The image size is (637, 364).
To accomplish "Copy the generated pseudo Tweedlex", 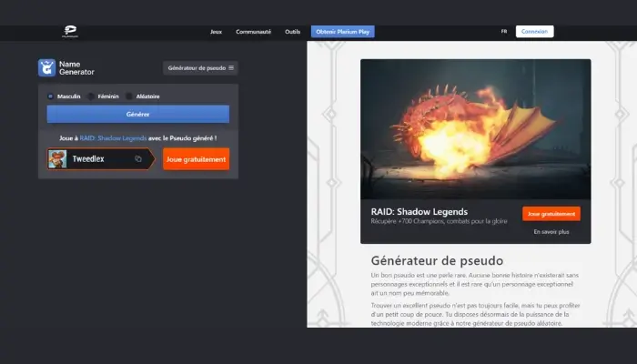I will tap(138, 158).
